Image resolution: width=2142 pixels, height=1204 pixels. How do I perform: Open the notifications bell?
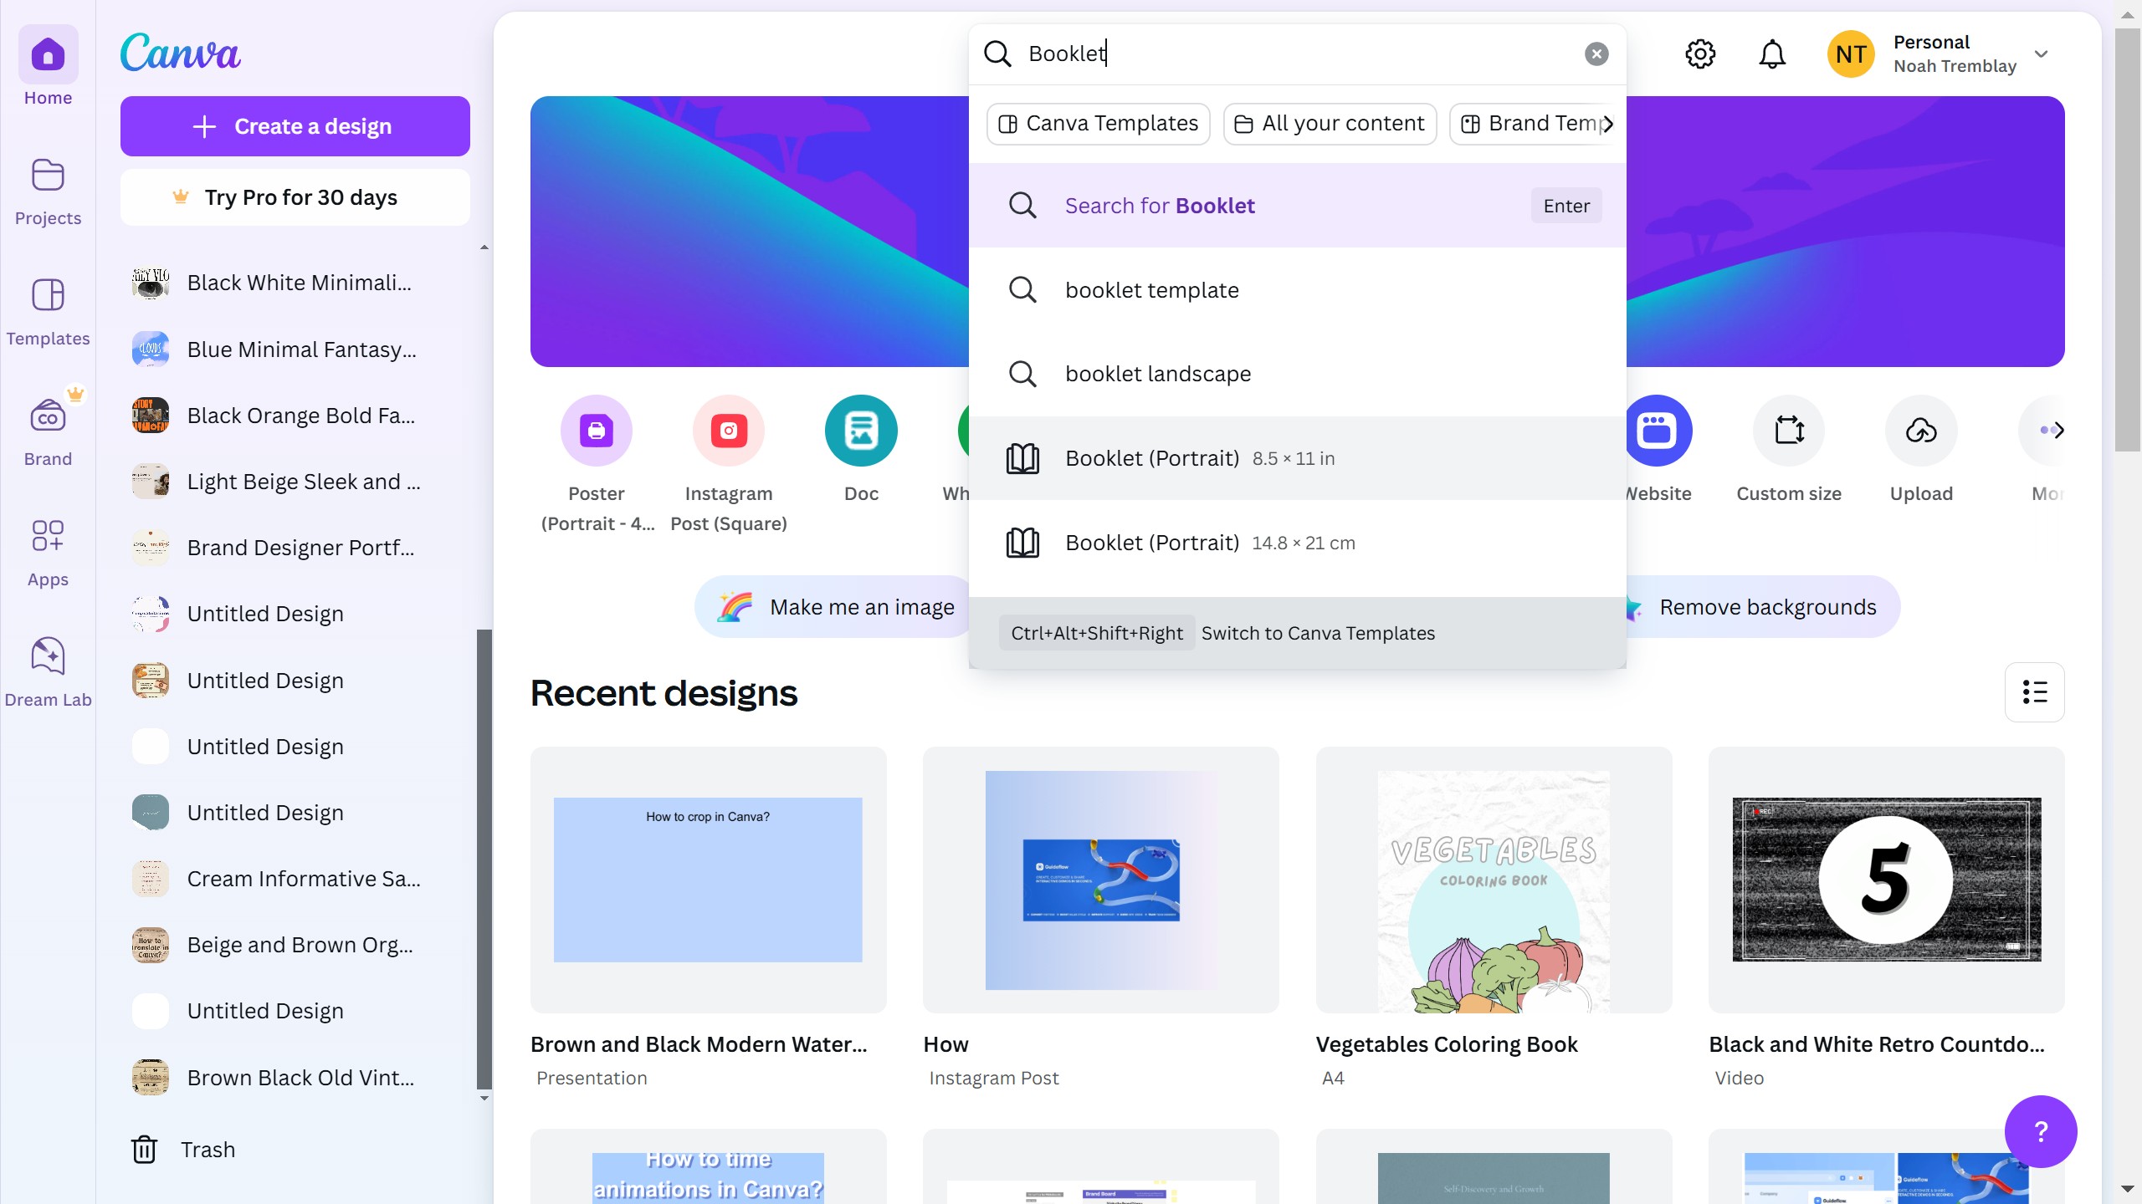(1771, 54)
